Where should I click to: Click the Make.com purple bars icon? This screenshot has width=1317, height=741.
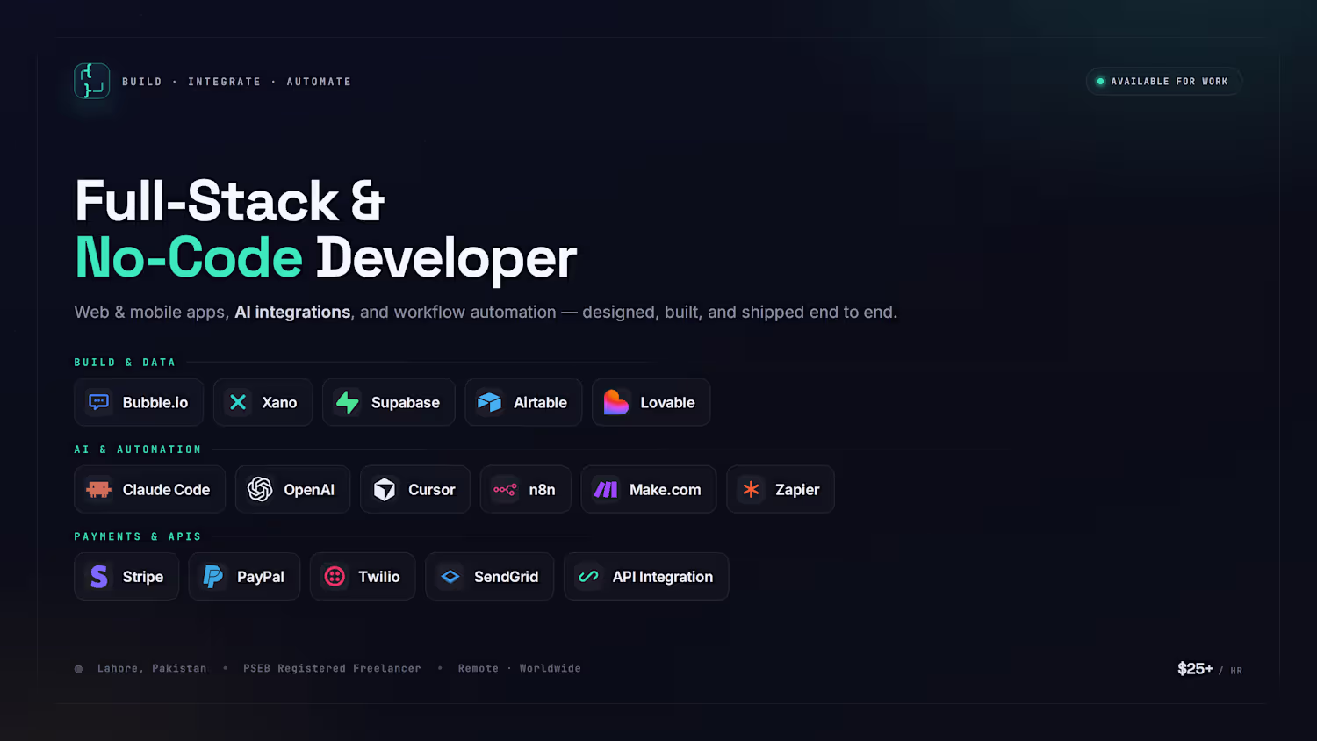pyautogui.click(x=606, y=489)
